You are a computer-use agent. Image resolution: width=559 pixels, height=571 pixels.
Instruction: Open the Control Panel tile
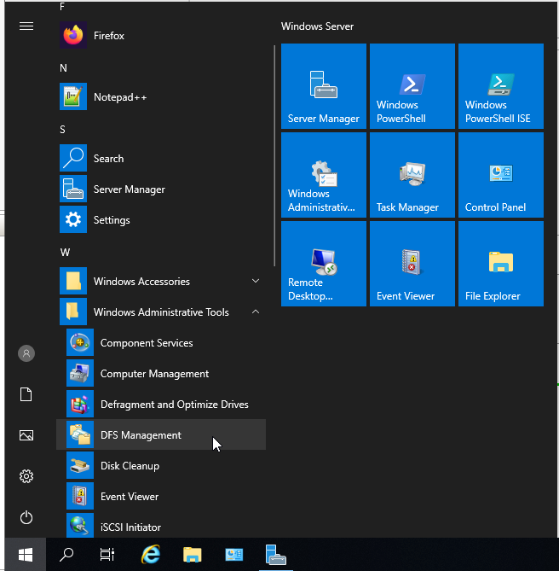pos(501,175)
